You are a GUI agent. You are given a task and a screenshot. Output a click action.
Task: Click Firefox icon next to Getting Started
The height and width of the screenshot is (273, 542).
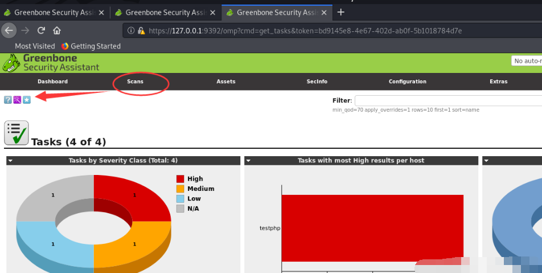pos(65,46)
